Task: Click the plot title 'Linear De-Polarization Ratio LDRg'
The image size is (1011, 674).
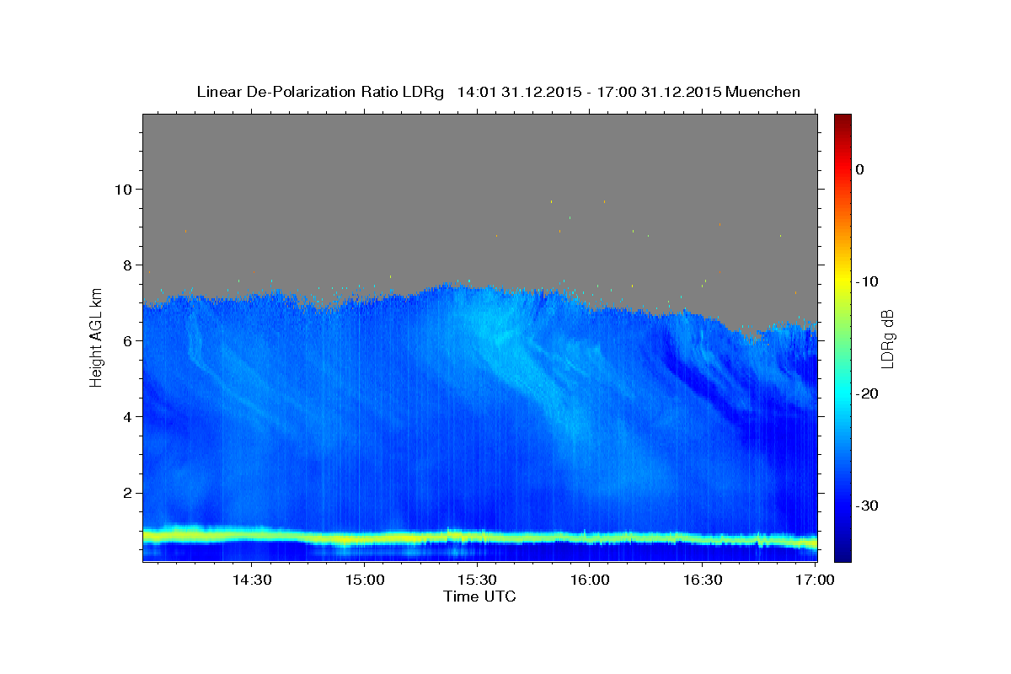Action: coord(320,92)
